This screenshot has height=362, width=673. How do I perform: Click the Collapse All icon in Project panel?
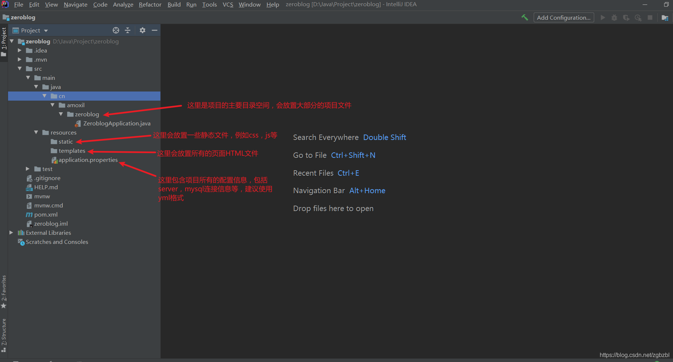click(x=128, y=30)
